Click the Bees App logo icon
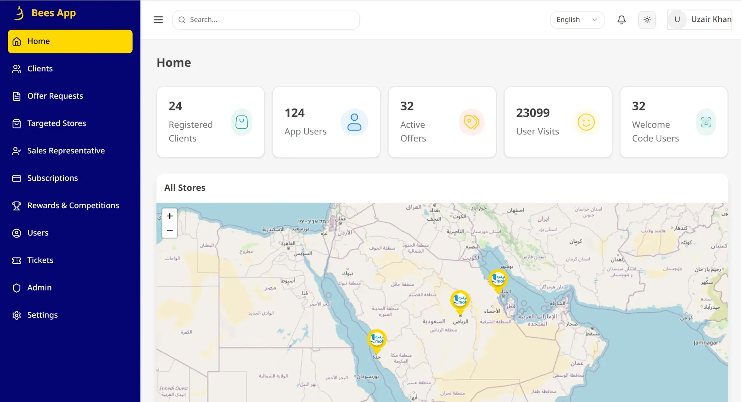741x402 pixels. pyautogui.click(x=19, y=13)
